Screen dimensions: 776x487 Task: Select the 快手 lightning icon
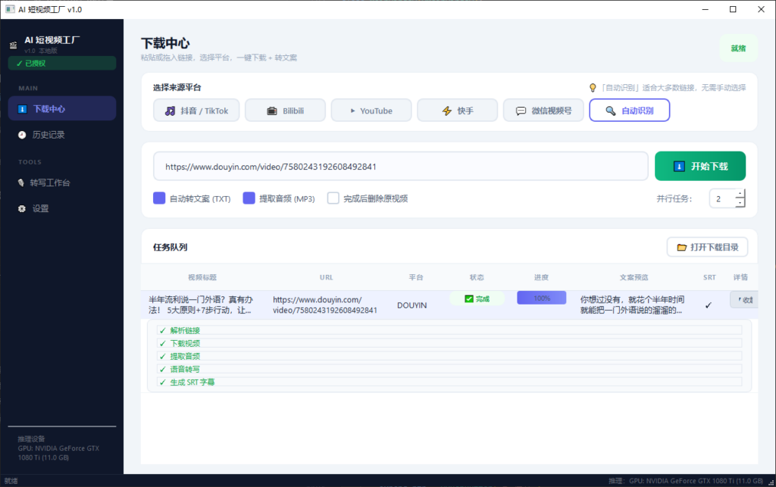coord(447,111)
